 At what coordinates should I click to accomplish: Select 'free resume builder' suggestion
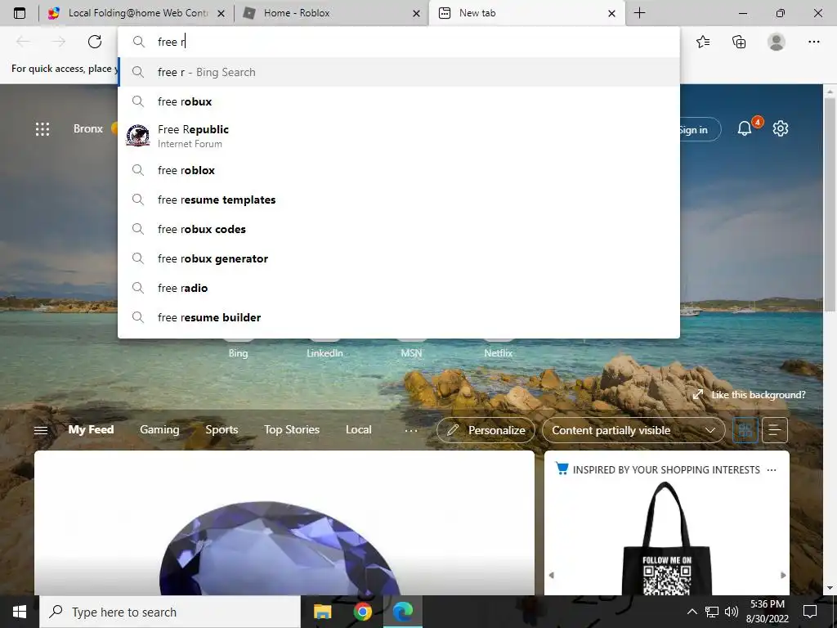click(399, 317)
